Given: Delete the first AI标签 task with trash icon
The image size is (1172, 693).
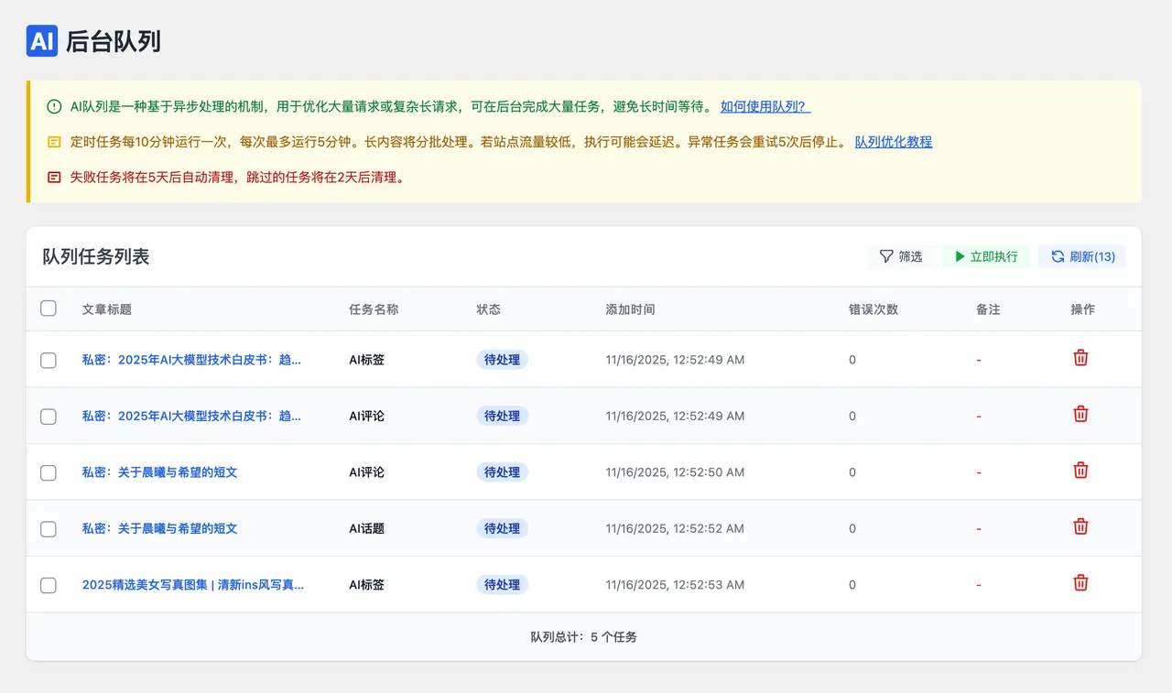Looking at the screenshot, I should [1080, 359].
